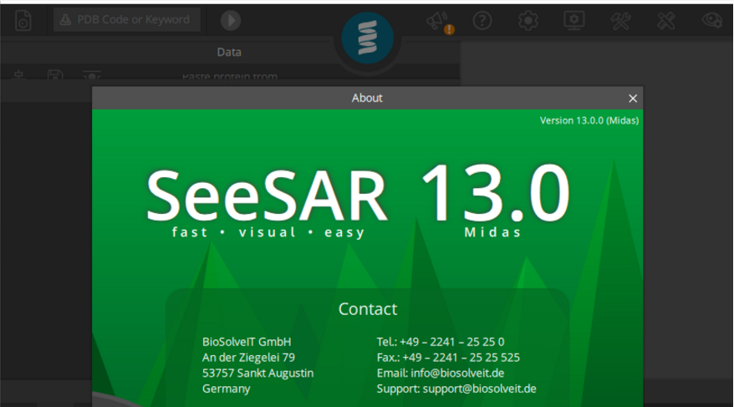The height and width of the screenshot is (407, 734).
Task: Click the About dialog title
Action: tap(367, 98)
